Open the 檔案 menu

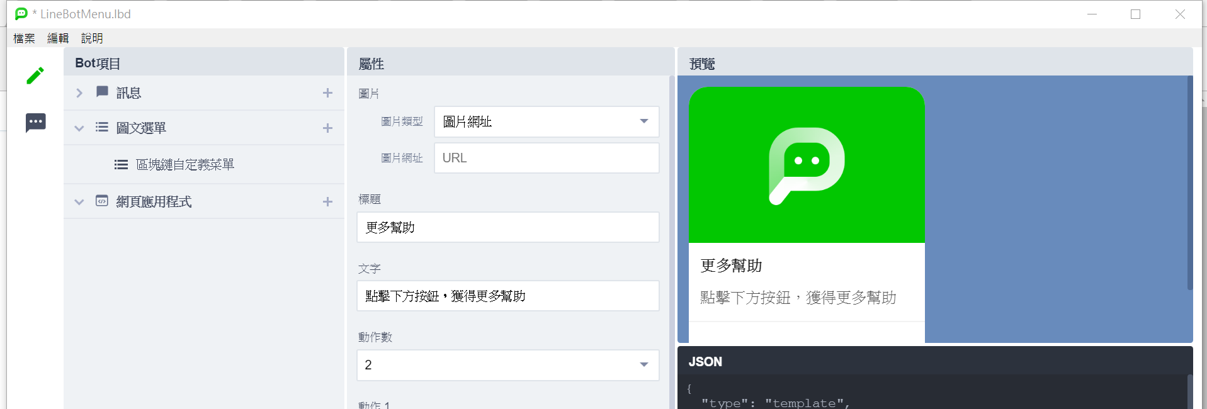click(24, 38)
